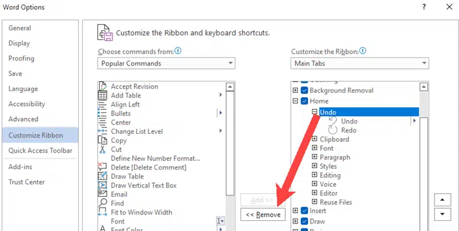The width and height of the screenshot is (459, 231).
Task: Close the Word Options dialog
Action: 450,7
